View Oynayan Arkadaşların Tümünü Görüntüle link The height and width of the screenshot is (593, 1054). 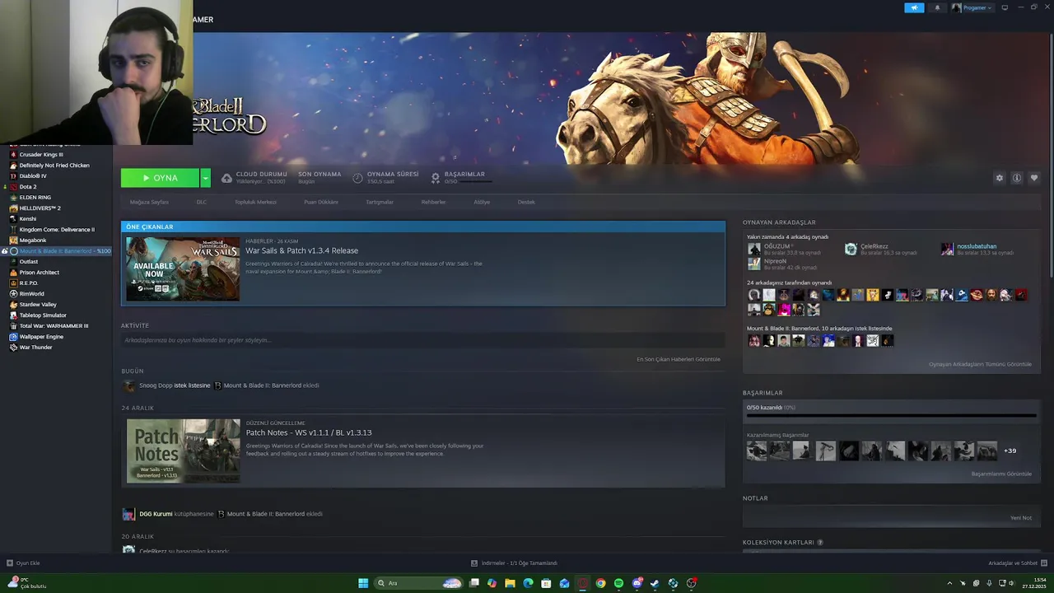coord(980,364)
